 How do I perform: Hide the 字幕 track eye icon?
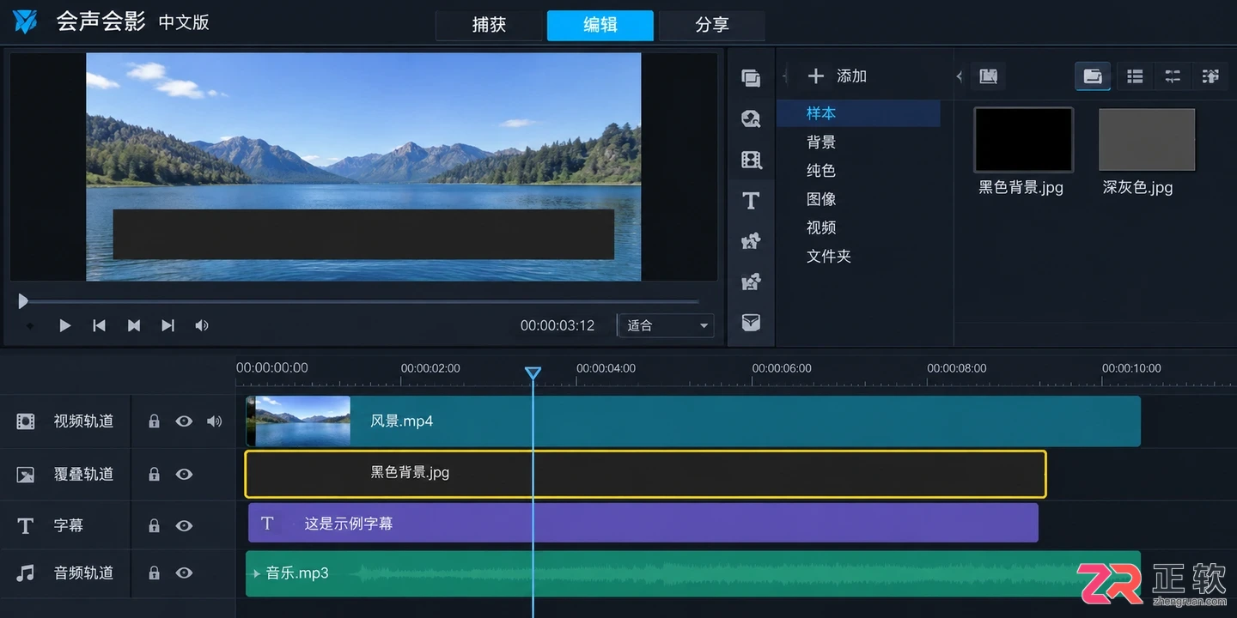tap(184, 525)
